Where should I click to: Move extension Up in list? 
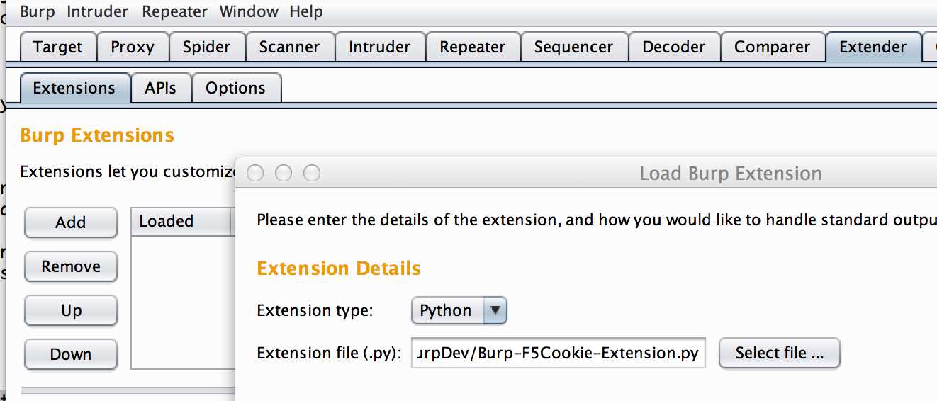[71, 310]
